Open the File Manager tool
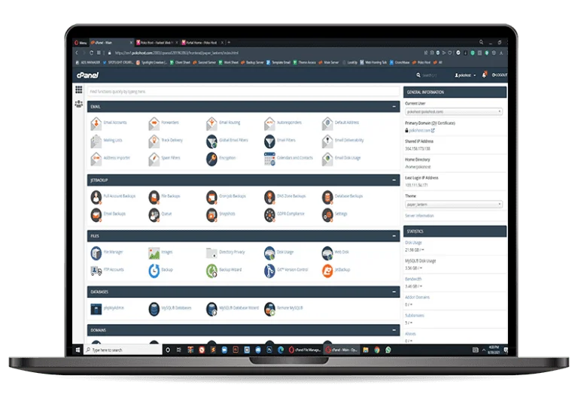The width and height of the screenshot is (578, 397). (x=96, y=253)
